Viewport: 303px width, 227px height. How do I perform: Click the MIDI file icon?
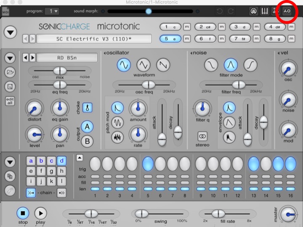point(5,11)
